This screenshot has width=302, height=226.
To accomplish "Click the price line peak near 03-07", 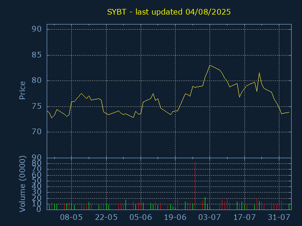I will [210, 65].
